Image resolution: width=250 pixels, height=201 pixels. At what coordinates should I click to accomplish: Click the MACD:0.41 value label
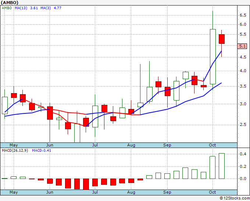42,151
